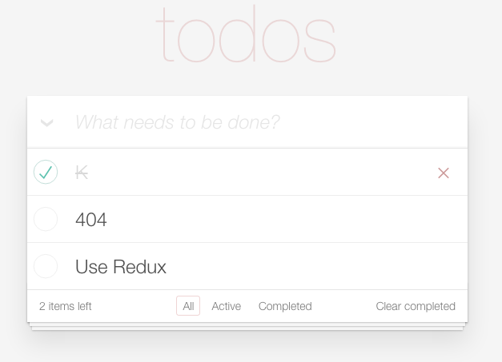Click the struck-through K todo text
The height and width of the screenshot is (362, 502).
tap(82, 173)
